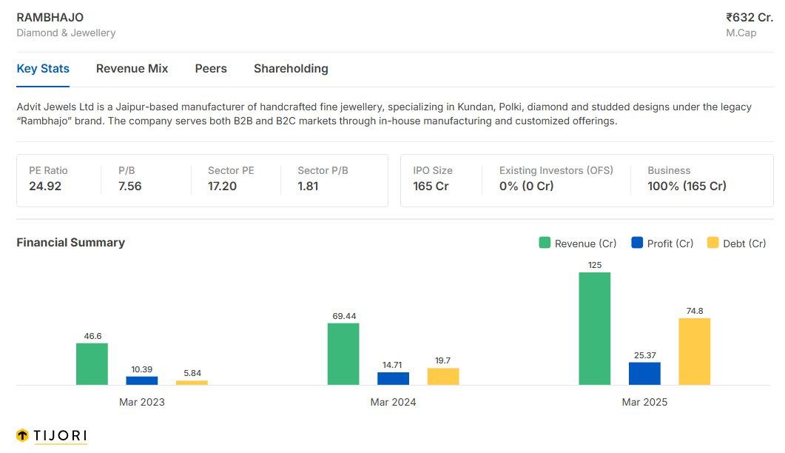This screenshot has width=785, height=453.
Task: Click the yellow Debt legend swatch
Action: coord(713,243)
